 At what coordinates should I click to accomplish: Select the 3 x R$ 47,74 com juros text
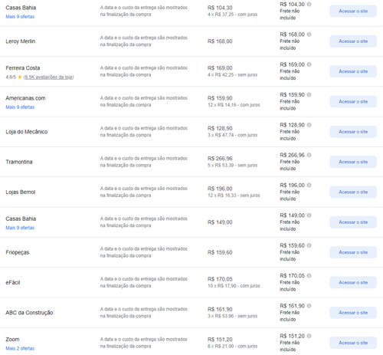point(232,135)
